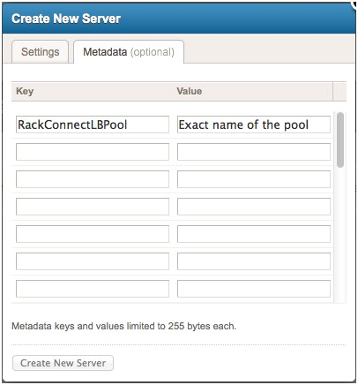This screenshot has height=385, width=358.
Task: Click the empty key field directly under RackConnectLBPool
Action: [93, 152]
